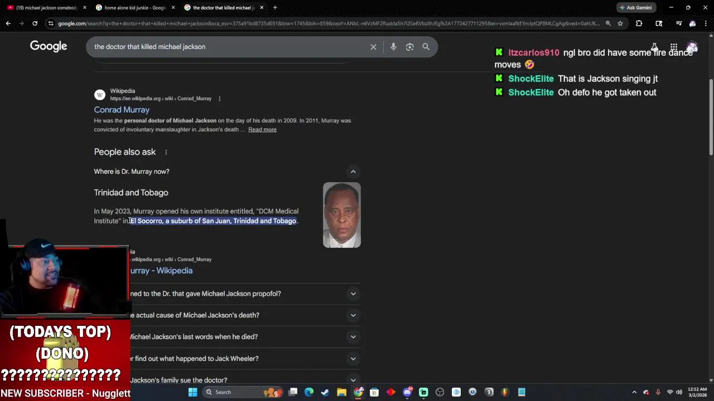Open the Chrome extensions puzzle icon
Viewport: 714px width, 401px height.
[639, 23]
